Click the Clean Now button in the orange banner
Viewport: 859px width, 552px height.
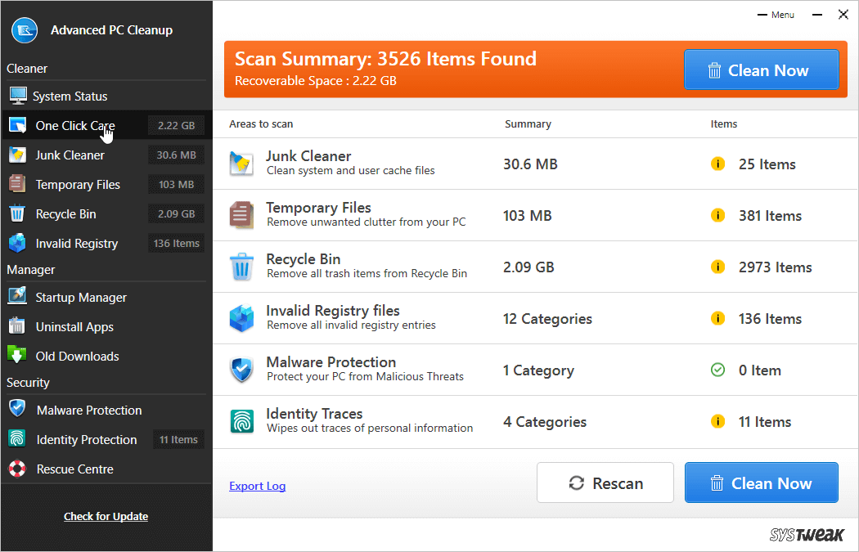[761, 70]
